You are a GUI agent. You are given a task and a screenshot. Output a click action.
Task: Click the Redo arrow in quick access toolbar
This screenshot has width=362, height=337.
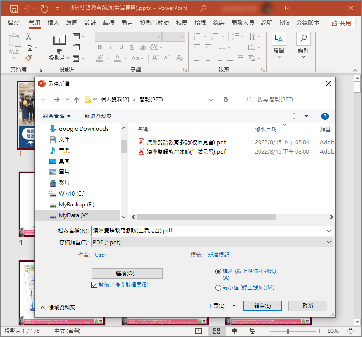[44, 9]
